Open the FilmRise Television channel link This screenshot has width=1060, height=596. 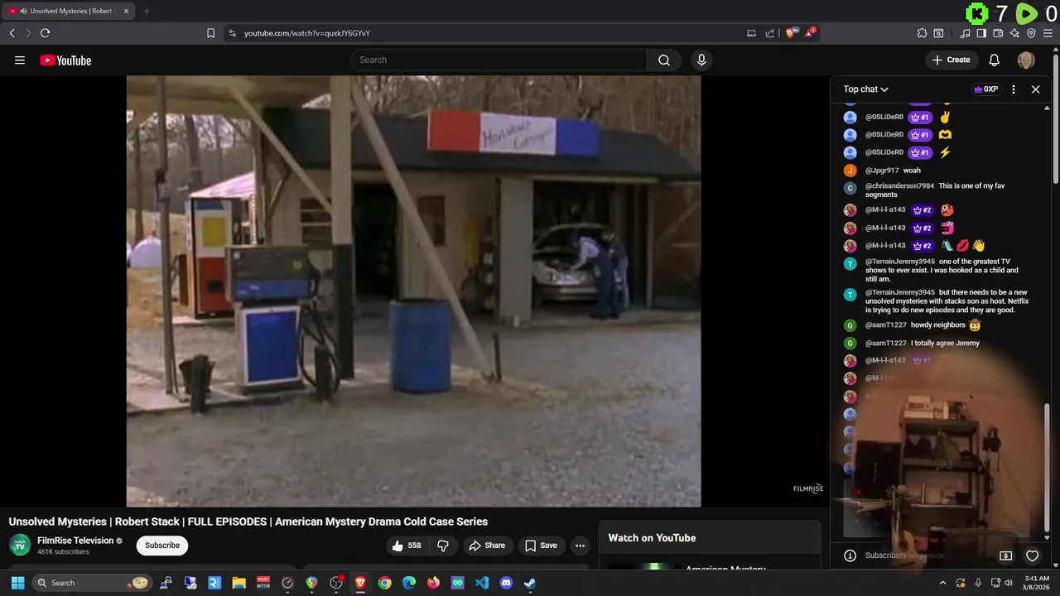click(75, 541)
